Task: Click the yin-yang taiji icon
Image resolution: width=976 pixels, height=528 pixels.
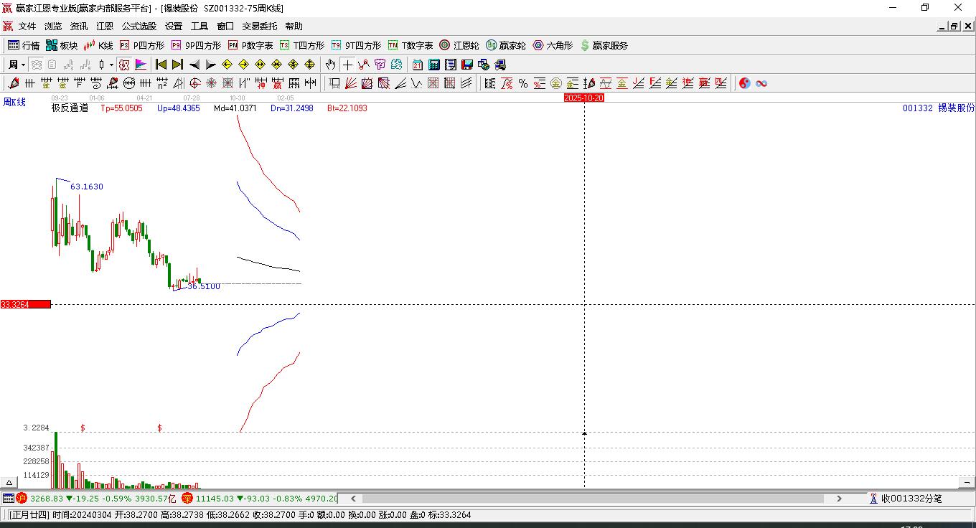Action: point(744,83)
